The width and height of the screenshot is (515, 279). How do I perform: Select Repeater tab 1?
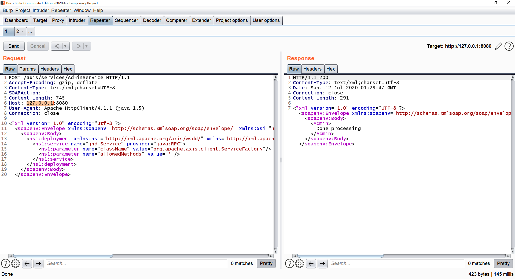tap(6, 31)
